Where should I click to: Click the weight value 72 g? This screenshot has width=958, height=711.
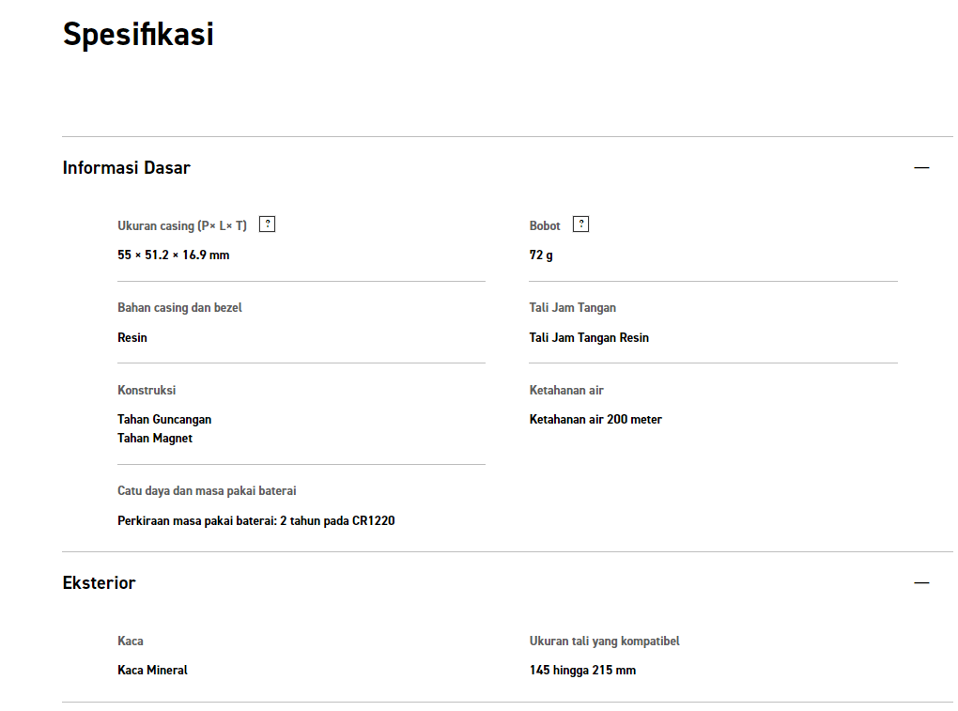tap(541, 255)
